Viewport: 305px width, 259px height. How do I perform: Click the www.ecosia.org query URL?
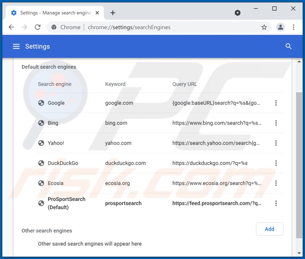pyautogui.click(x=217, y=183)
